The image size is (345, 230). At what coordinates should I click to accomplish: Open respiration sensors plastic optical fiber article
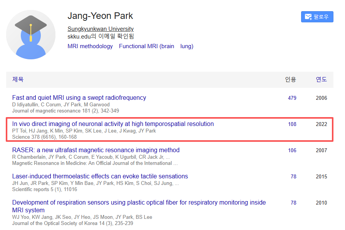pyautogui.click(x=139, y=203)
